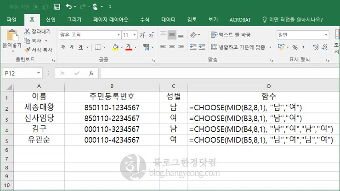
Task: Open the Undo history dropdown arrow
Action: point(75,7)
